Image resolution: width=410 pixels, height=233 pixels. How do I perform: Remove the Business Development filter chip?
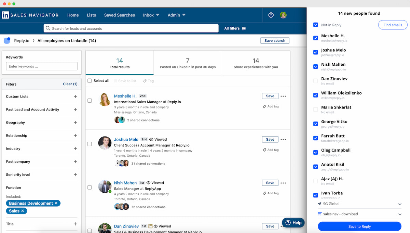click(x=56, y=203)
